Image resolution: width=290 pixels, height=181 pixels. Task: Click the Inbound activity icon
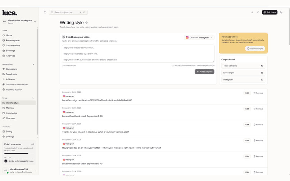4,89
